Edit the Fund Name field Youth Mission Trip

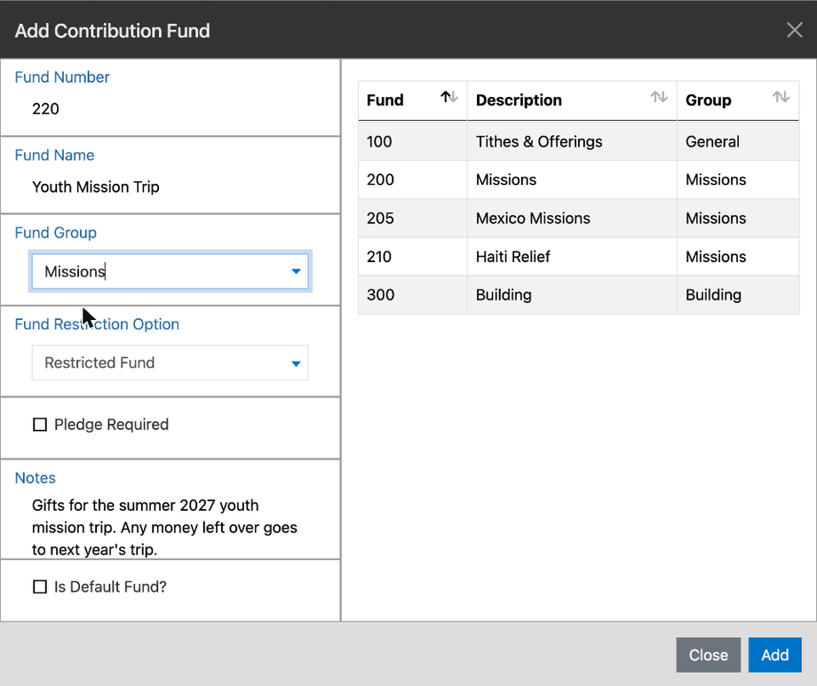point(170,187)
